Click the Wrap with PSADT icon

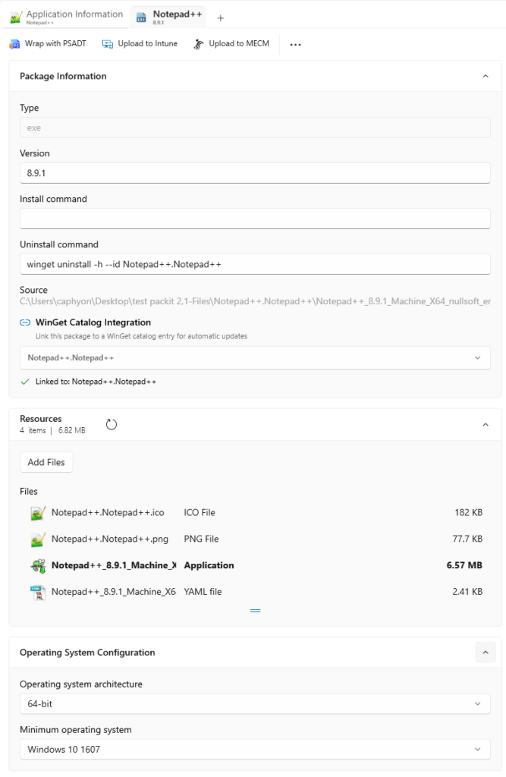click(14, 44)
